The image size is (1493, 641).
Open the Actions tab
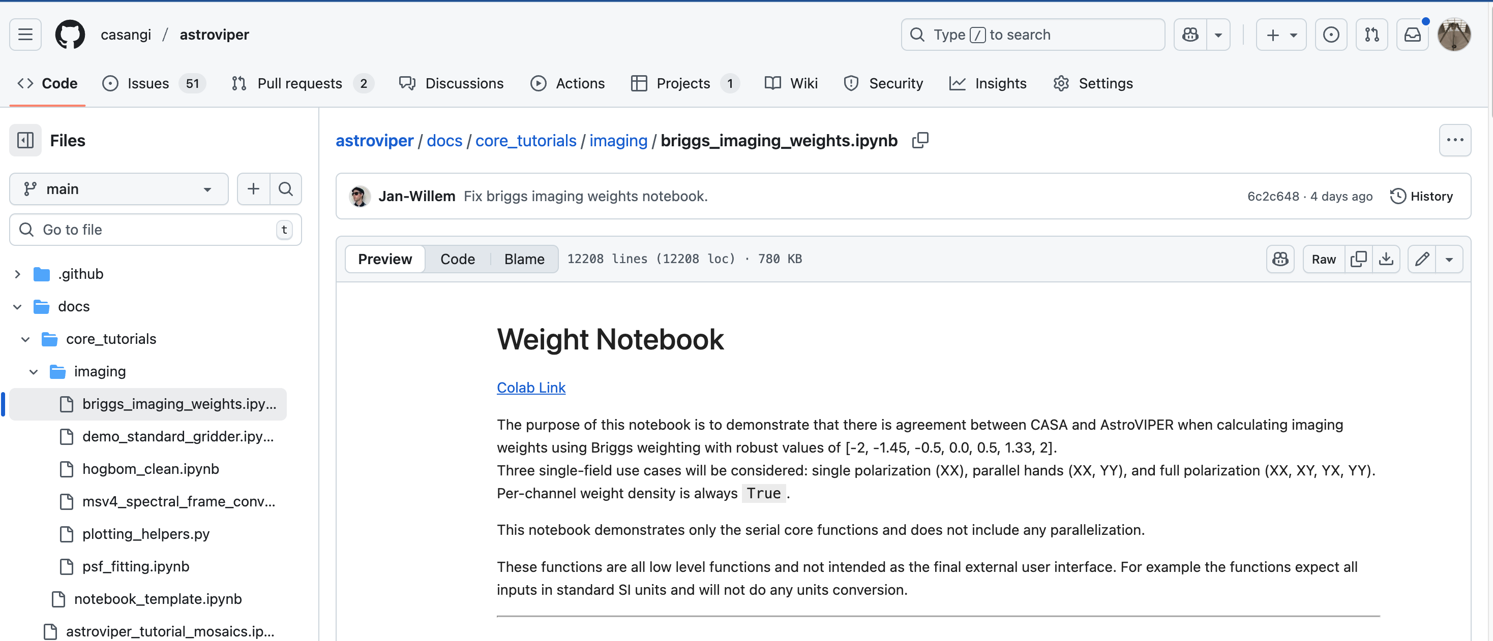pyautogui.click(x=568, y=83)
